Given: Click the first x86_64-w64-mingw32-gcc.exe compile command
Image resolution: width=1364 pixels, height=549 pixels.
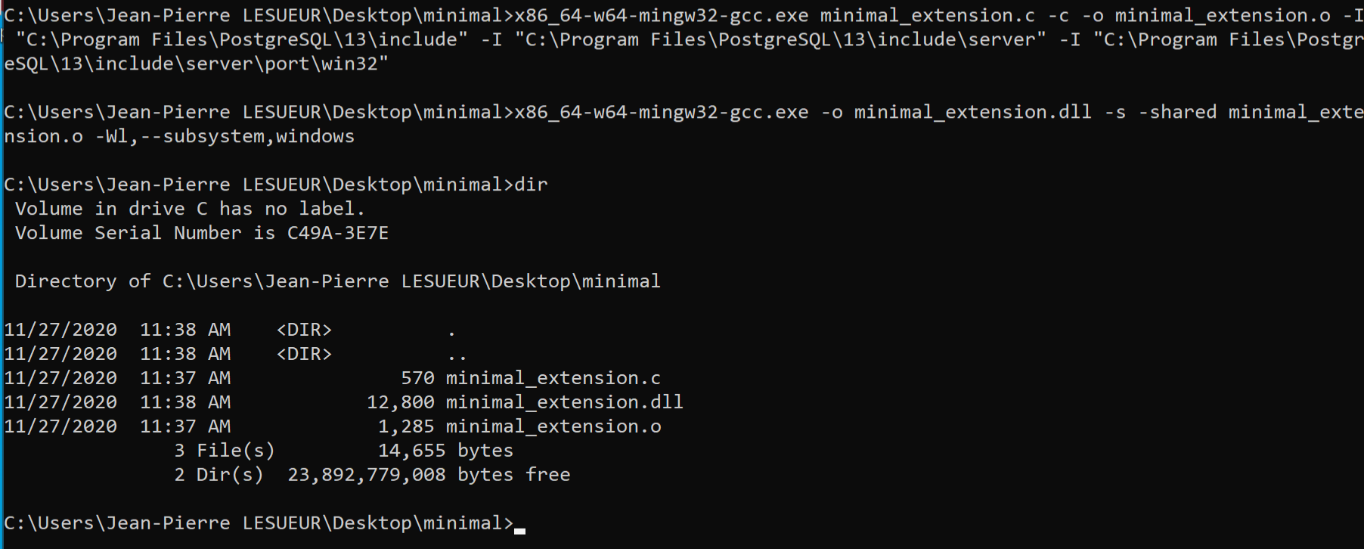Looking at the screenshot, I should pyautogui.click(x=662, y=15).
